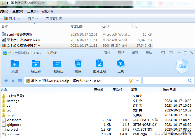Click the CLASSPATH 文件 type cell
The image size is (195, 138).
[x=145, y=120]
